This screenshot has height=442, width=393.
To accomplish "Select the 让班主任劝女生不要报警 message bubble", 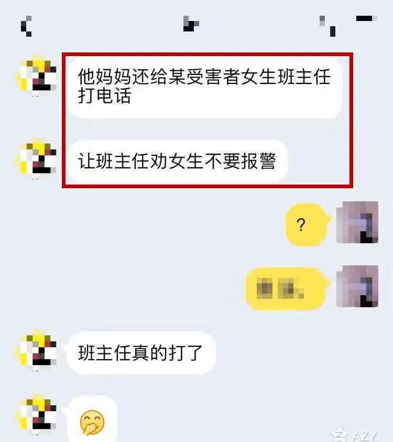I will click(178, 161).
